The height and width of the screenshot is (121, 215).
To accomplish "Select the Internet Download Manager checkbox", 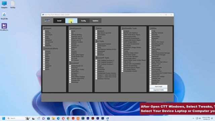I will click(x=150, y=53).
